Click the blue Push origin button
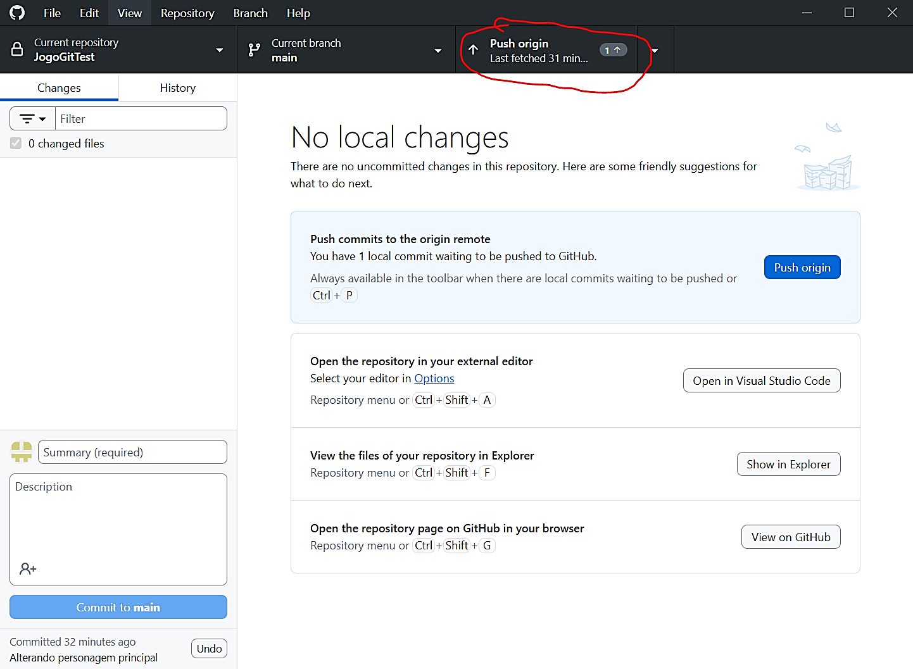Image resolution: width=913 pixels, height=669 pixels. (x=802, y=268)
